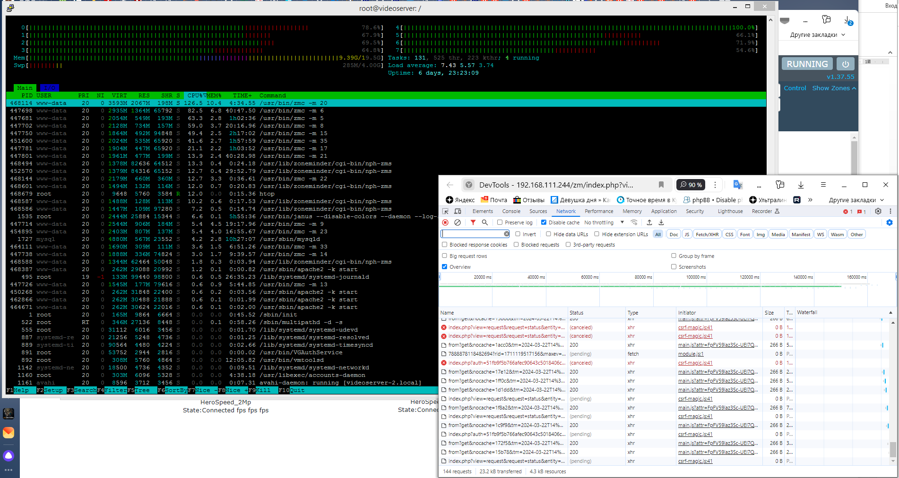Viewport: 899px width, 478px height.
Task: Open the No throttling dropdown
Action: pyautogui.click(x=604, y=222)
